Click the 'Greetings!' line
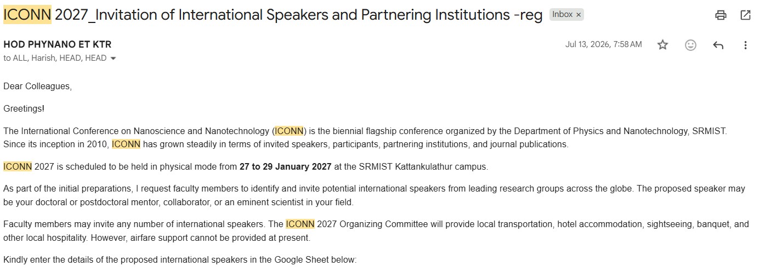765x272 pixels. (24, 108)
